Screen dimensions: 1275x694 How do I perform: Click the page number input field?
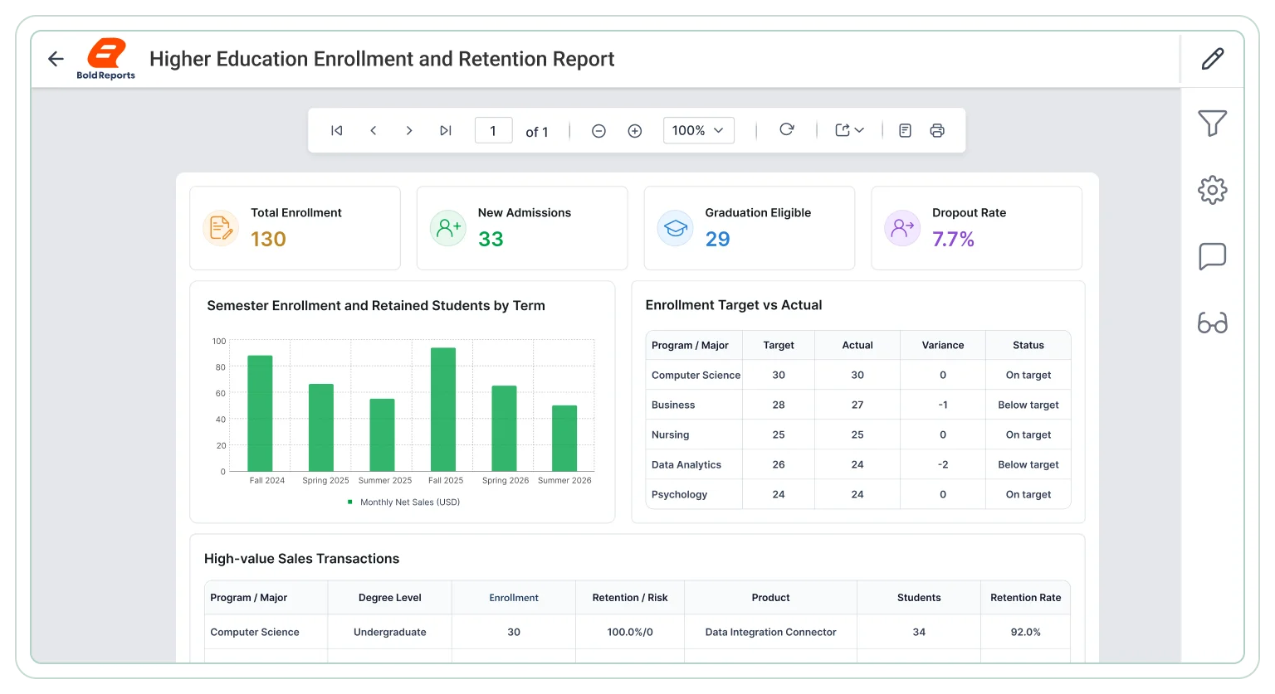point(493,130)
